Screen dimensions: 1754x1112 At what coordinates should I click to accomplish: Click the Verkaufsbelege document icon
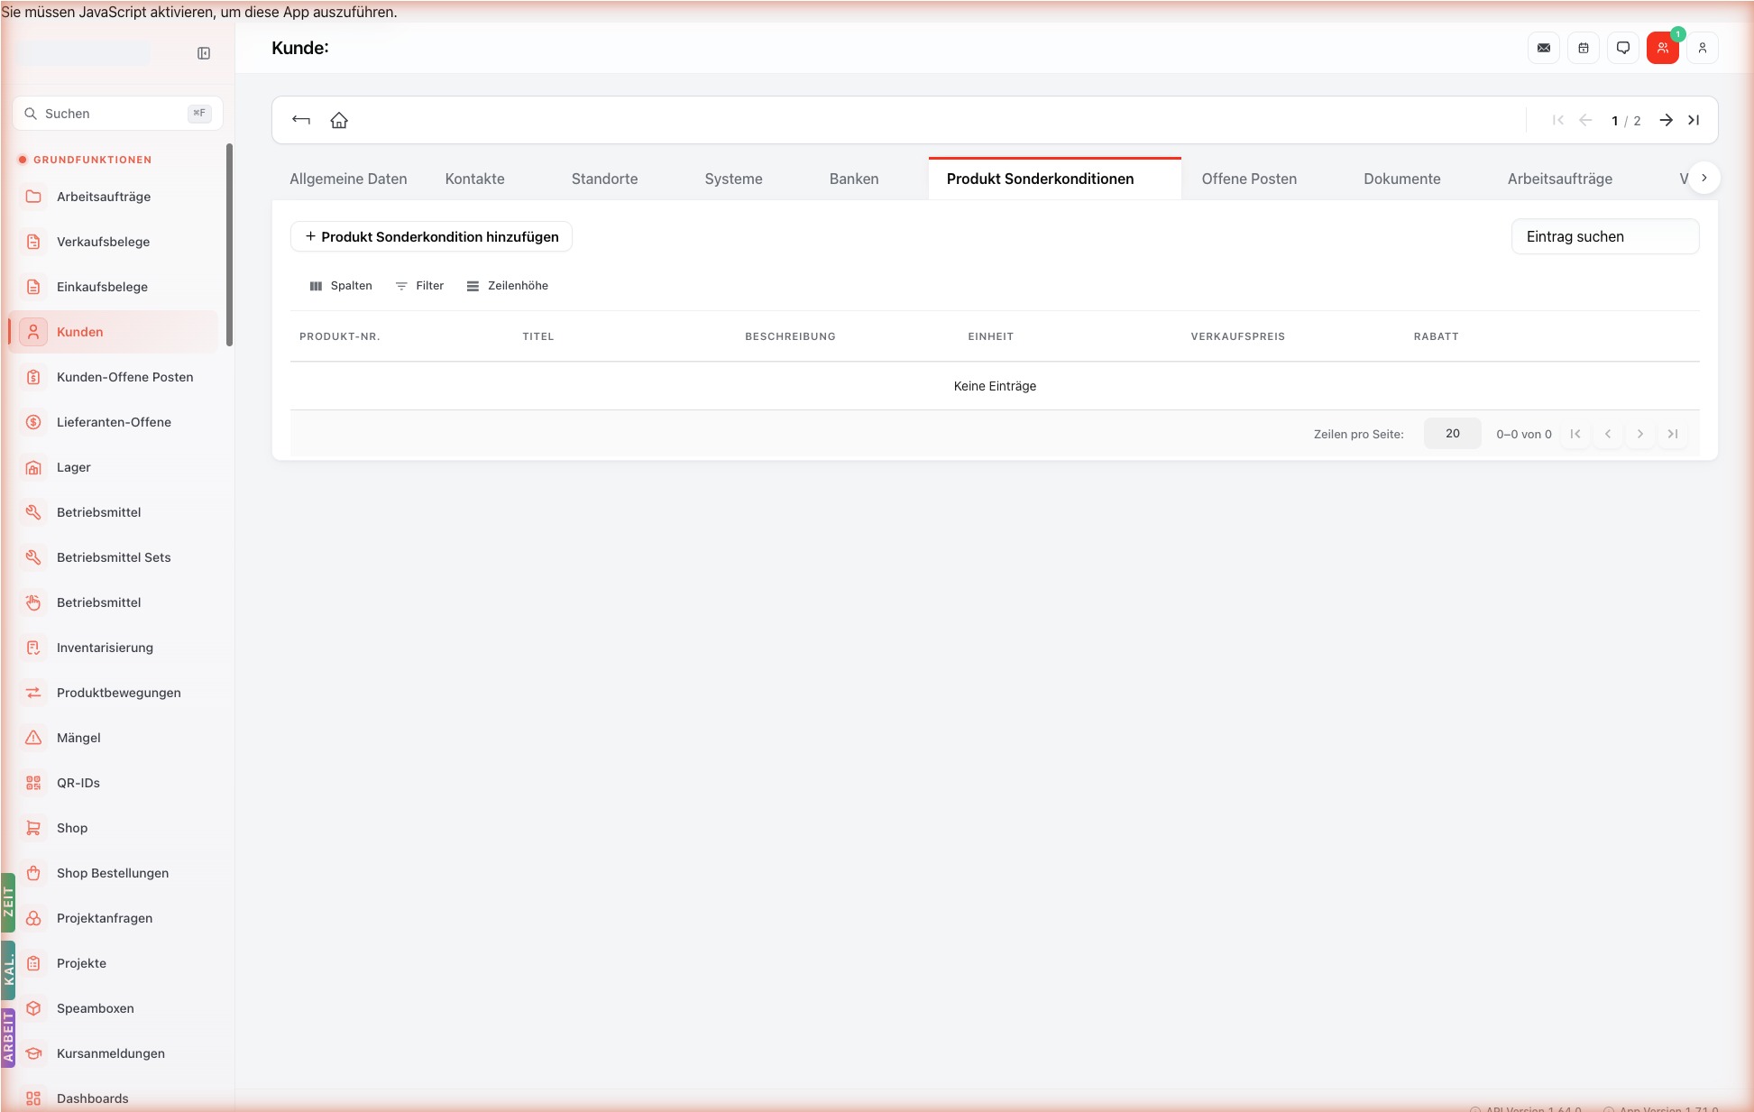pos(33,242)
